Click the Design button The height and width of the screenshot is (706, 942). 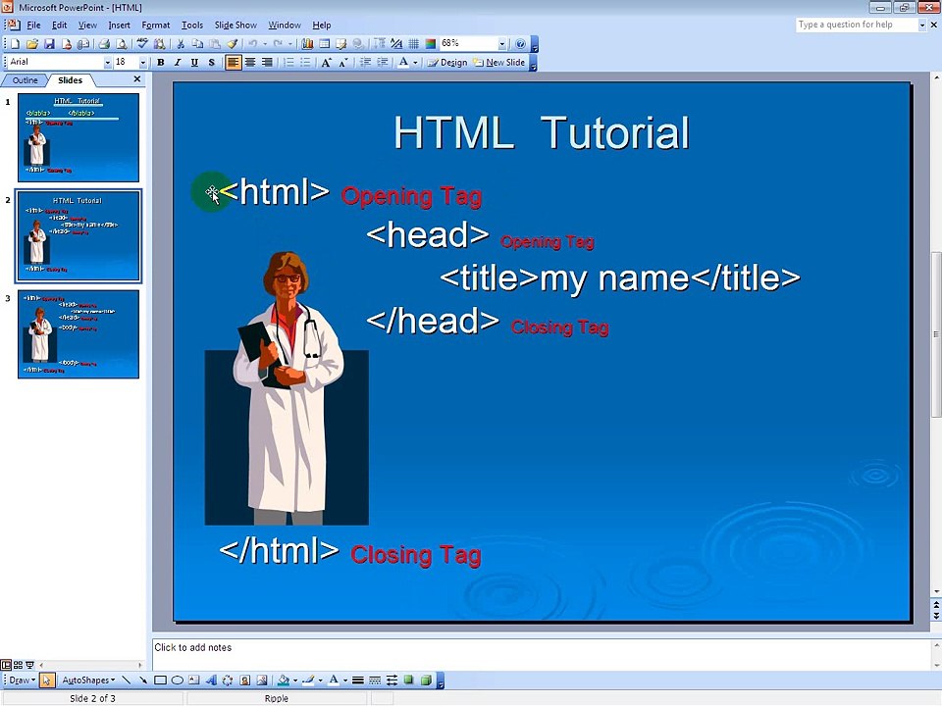(x=447, y=63)
